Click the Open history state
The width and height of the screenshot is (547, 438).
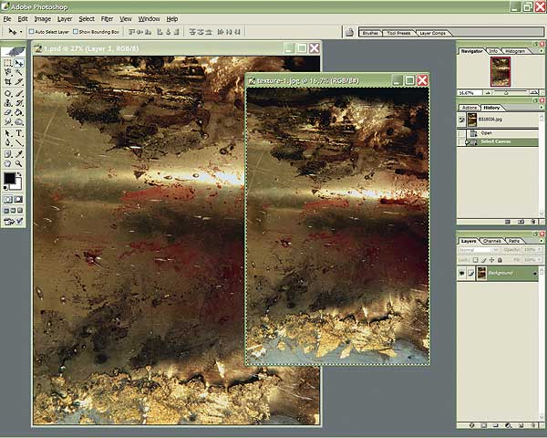point(488,132)
